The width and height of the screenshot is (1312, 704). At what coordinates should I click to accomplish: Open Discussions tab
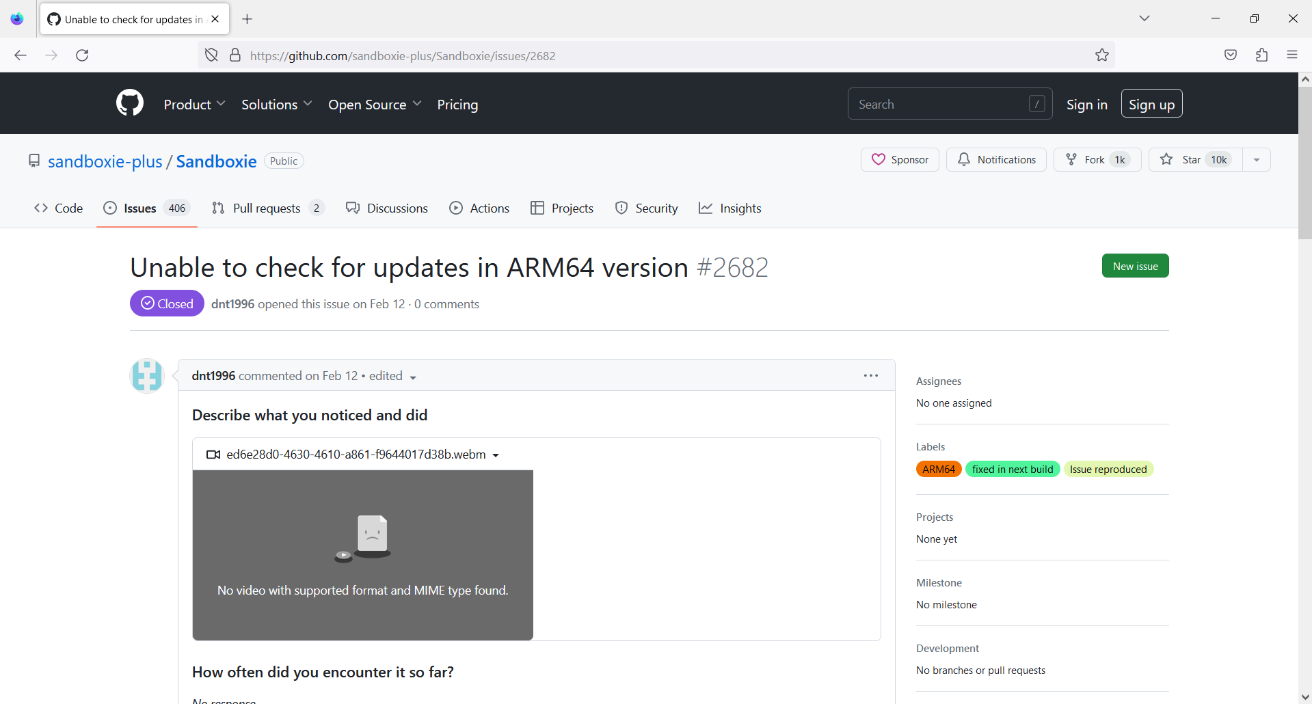(x=387, y=208)
